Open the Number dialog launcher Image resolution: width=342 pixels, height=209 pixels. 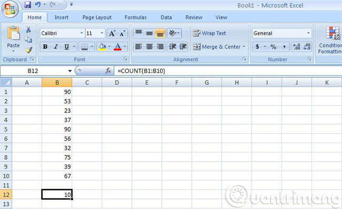(x=309, y=59)
